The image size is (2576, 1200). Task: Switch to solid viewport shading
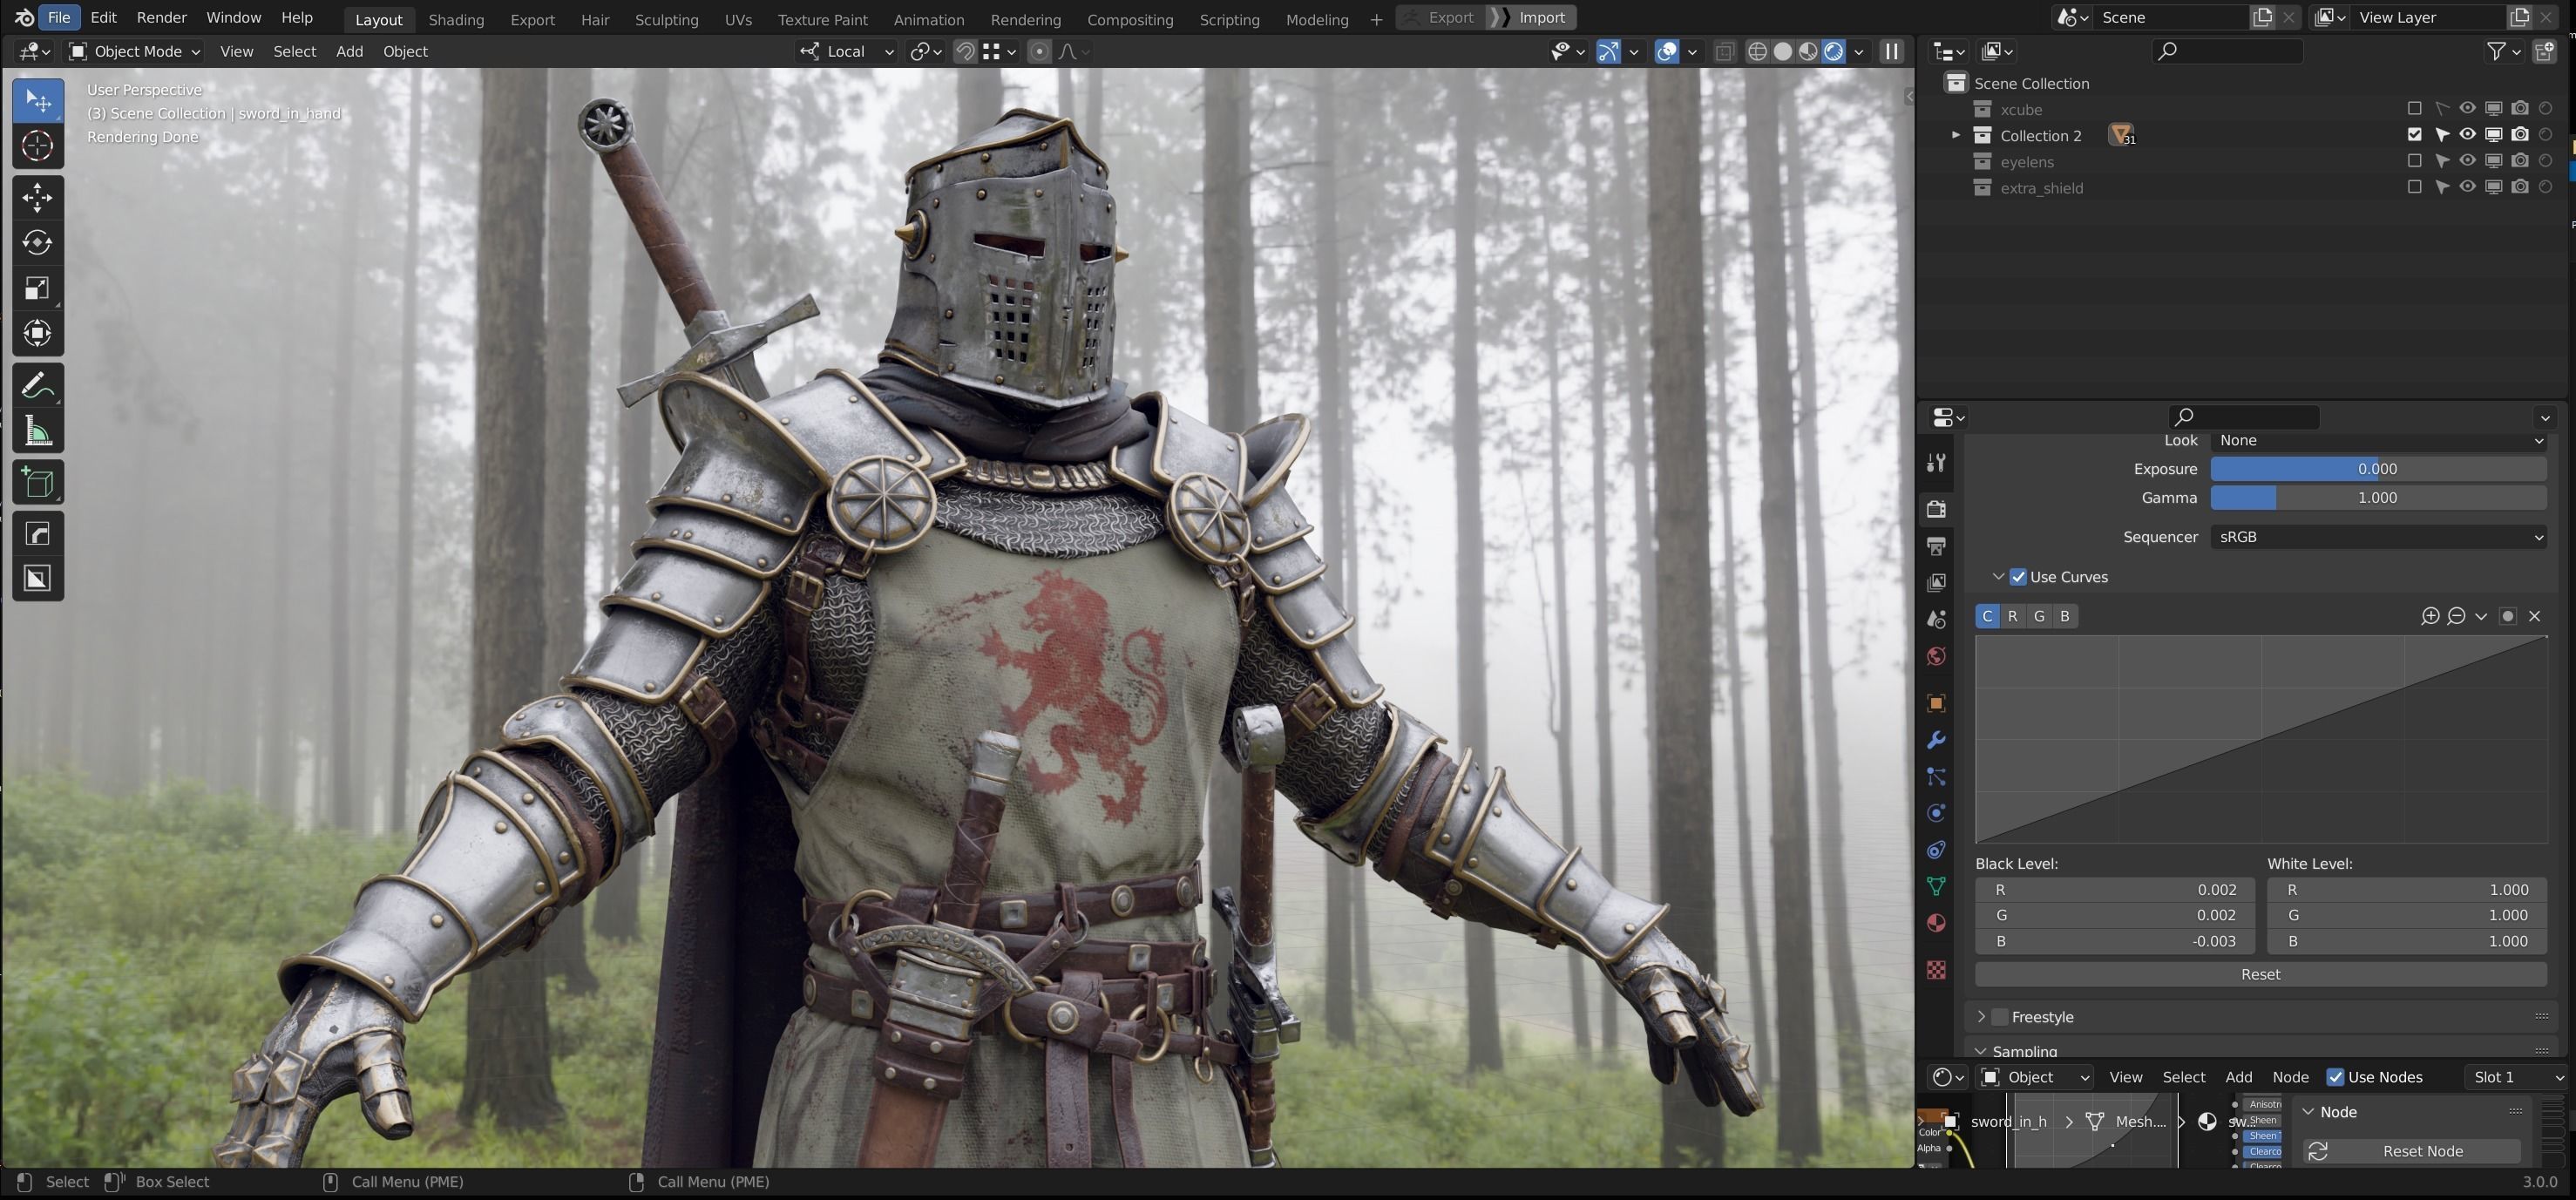coord(1783,52)
